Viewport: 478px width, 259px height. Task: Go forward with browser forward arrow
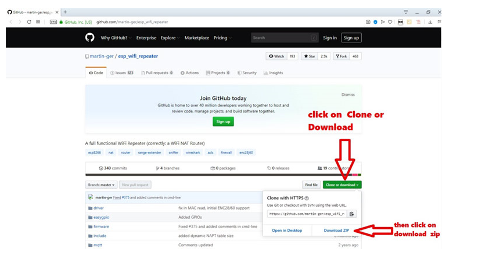20,22
